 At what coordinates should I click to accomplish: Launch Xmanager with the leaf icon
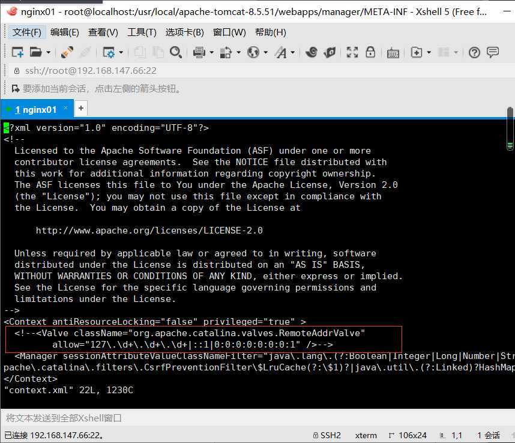coord(330,52)
